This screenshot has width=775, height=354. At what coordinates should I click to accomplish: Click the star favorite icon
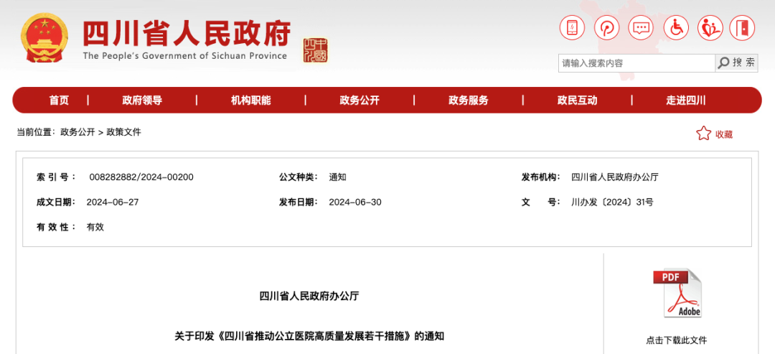point(703,134)
